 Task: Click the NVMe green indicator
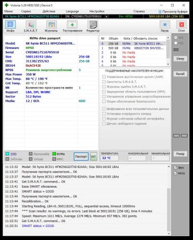click(54, 154)
